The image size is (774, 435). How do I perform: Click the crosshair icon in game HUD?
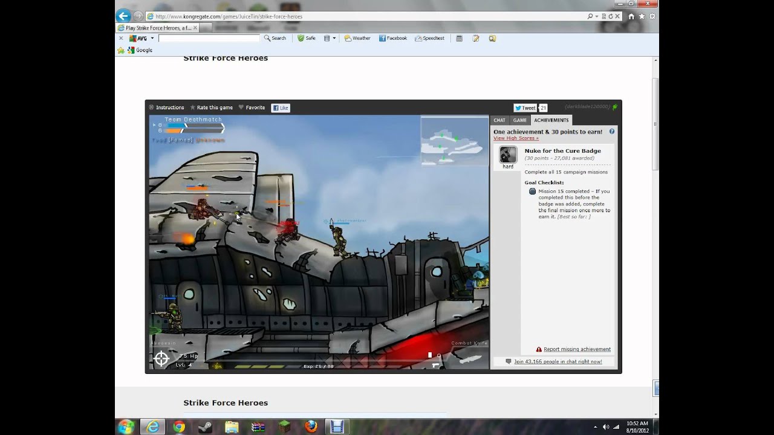click(161, 359)
